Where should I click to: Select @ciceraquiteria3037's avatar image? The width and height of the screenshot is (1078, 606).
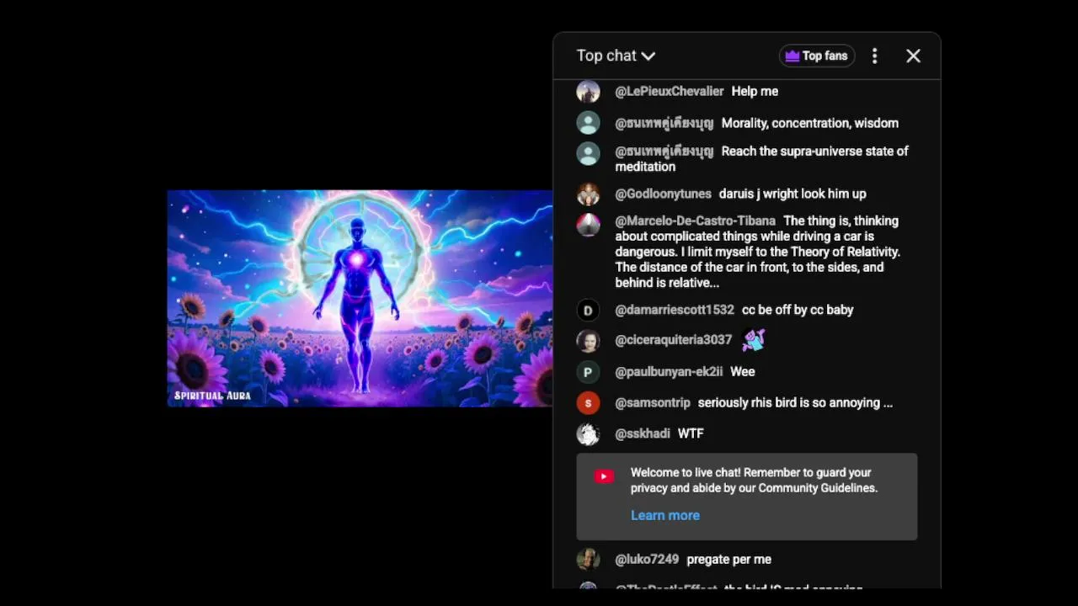588,341
